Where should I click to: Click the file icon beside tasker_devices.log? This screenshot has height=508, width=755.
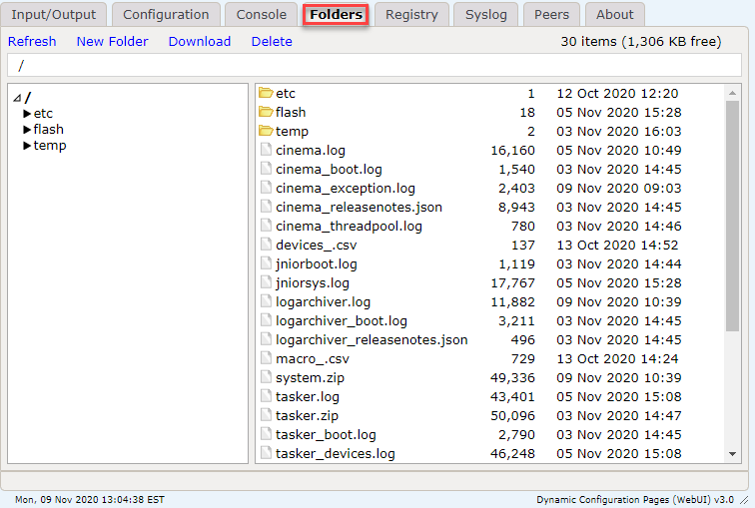click(x=266, y=453)
